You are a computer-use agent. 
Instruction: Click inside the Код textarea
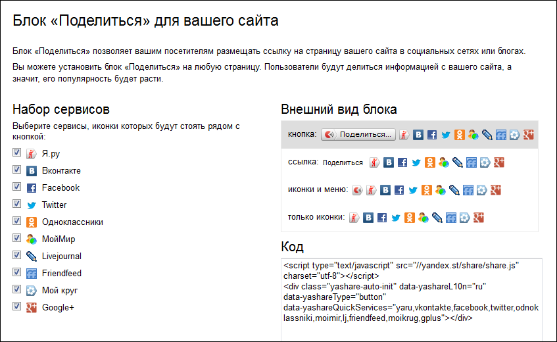pos(412,300)
